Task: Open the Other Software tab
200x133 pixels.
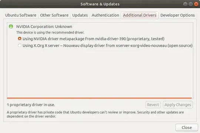Action: click(54, 15)
